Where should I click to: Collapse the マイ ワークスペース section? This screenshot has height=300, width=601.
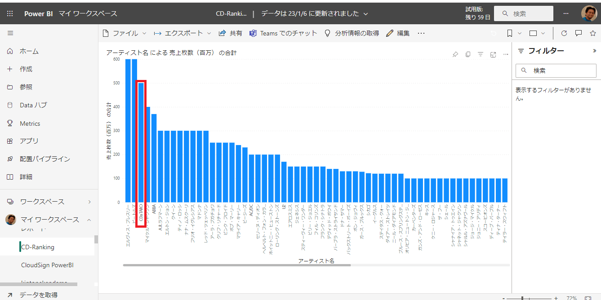(x=89, y=220)
